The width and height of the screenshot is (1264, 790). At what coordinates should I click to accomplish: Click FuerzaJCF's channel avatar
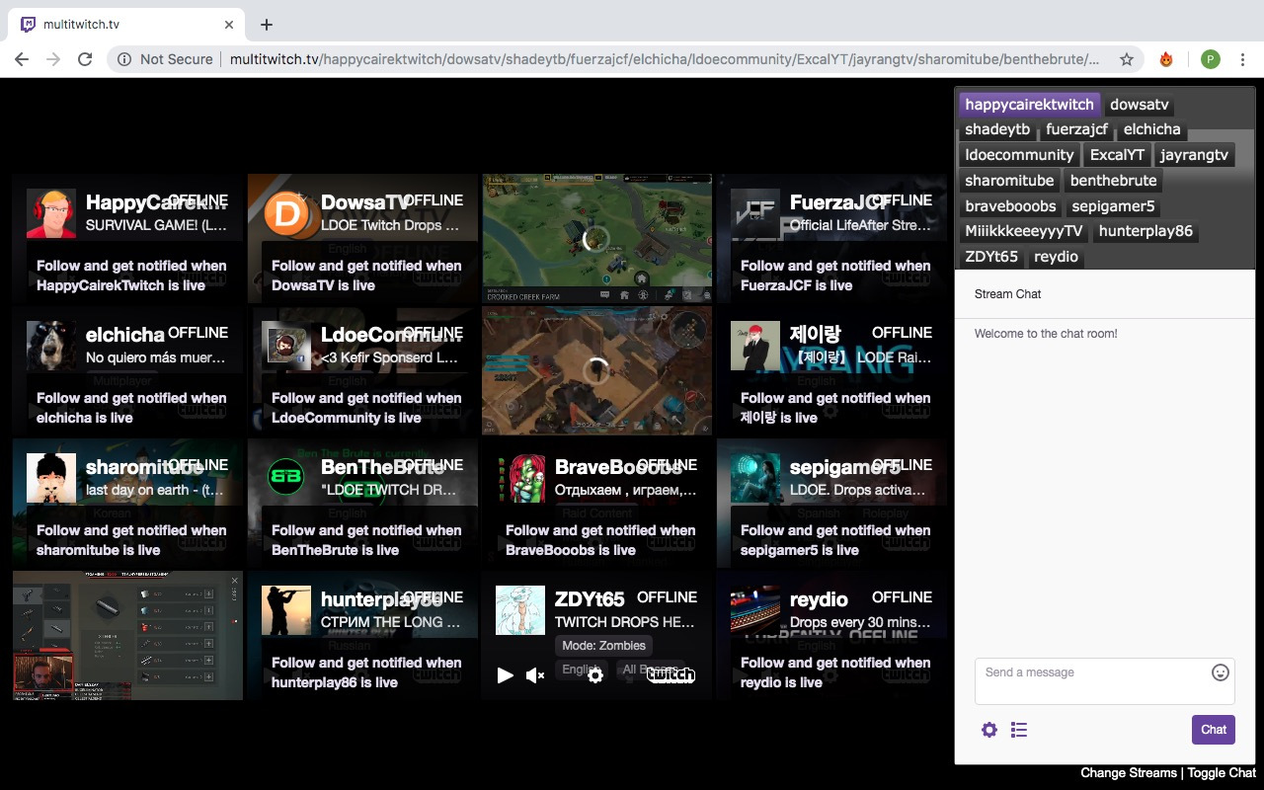tap(755, 213)
